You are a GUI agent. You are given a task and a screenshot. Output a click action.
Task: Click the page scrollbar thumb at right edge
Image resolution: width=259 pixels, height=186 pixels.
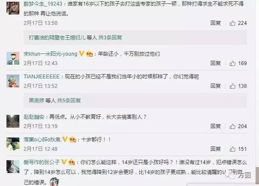(x=257, y=175)
